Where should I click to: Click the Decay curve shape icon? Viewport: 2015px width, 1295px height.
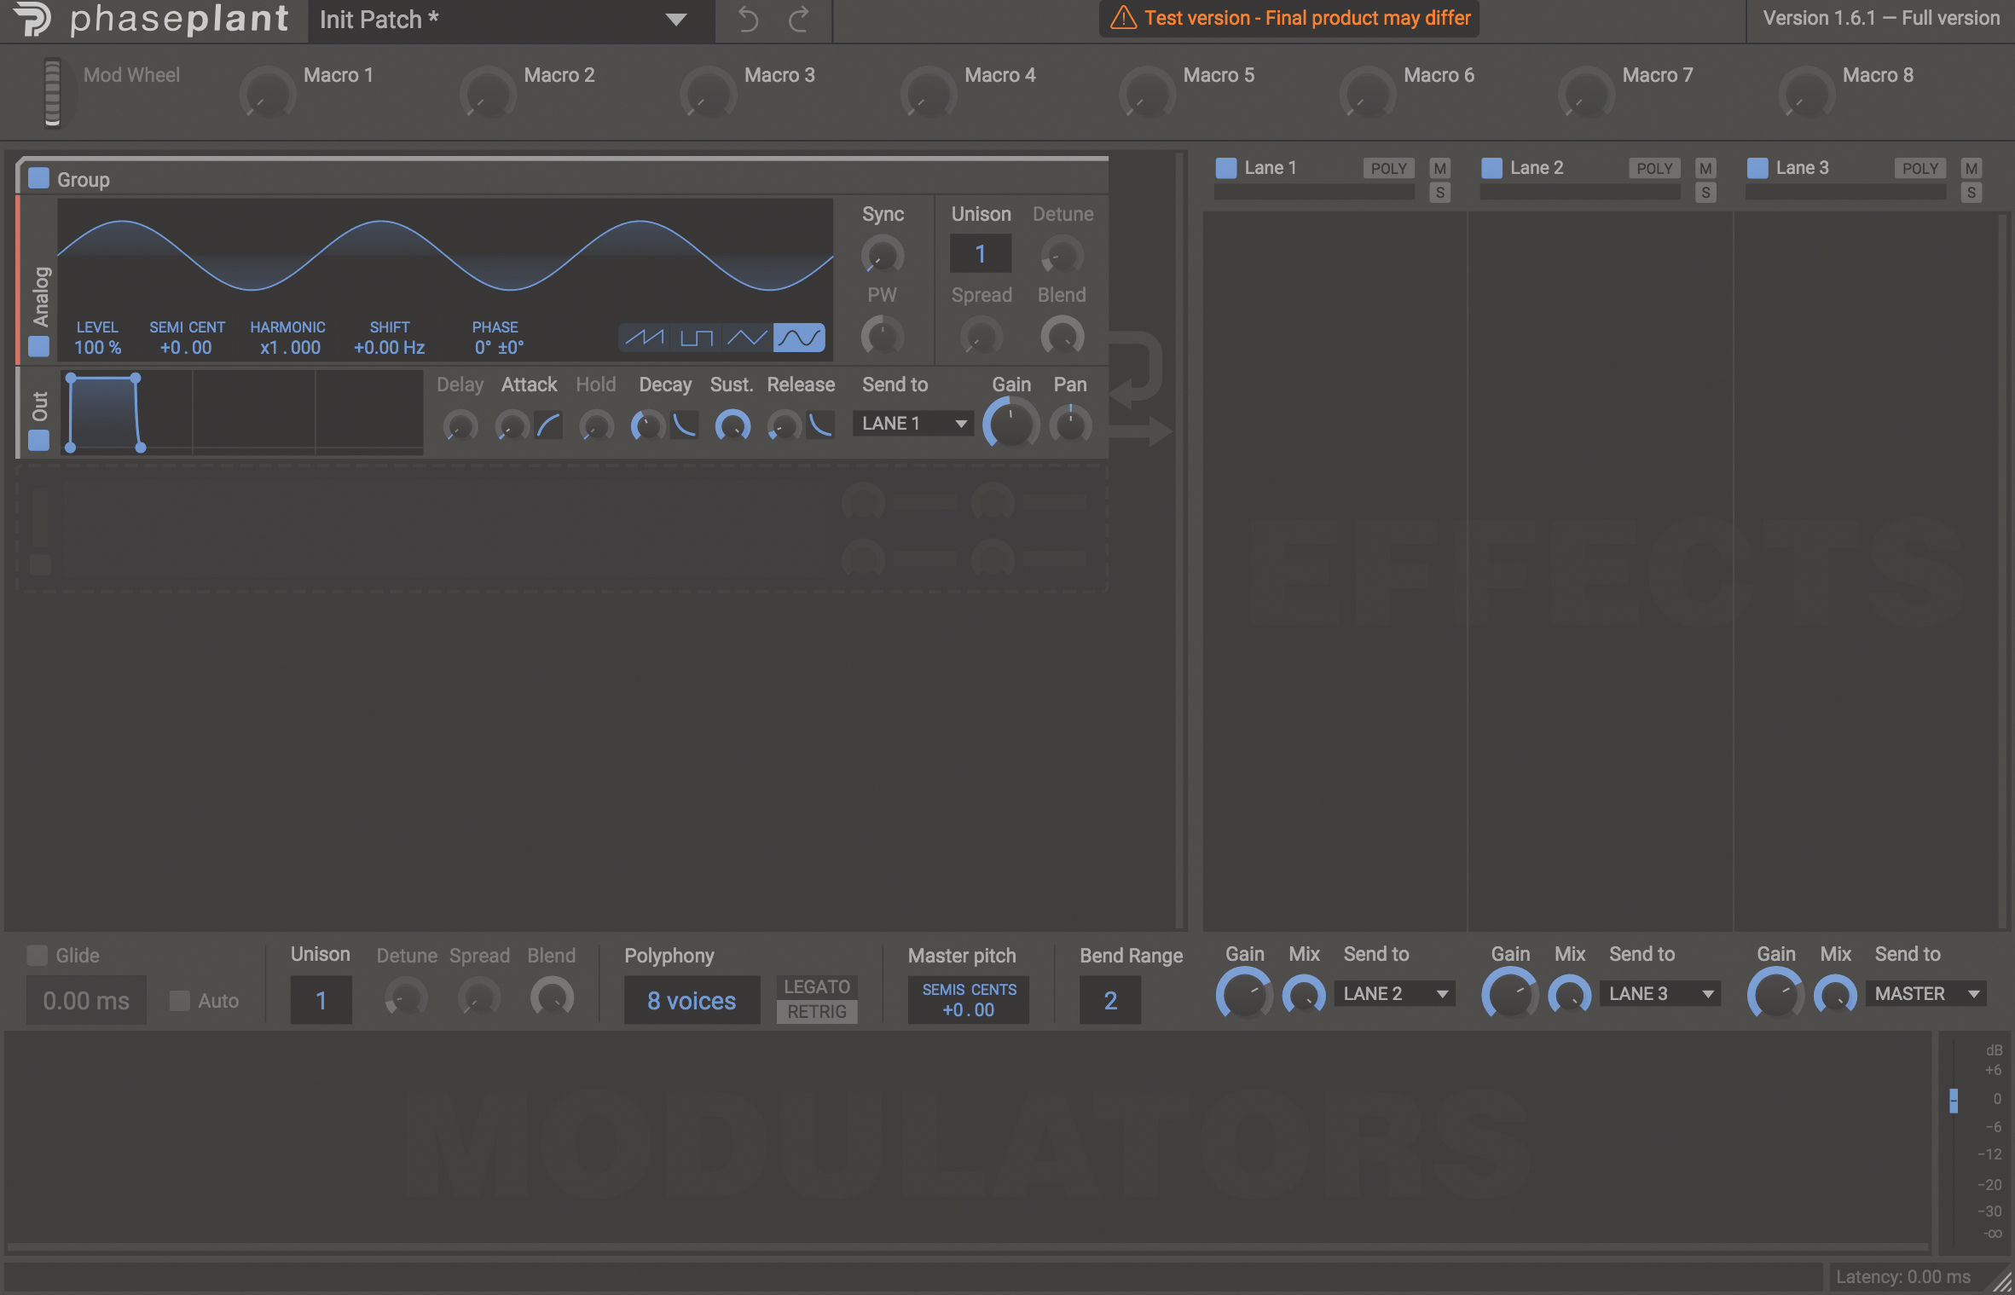(684, 425)
